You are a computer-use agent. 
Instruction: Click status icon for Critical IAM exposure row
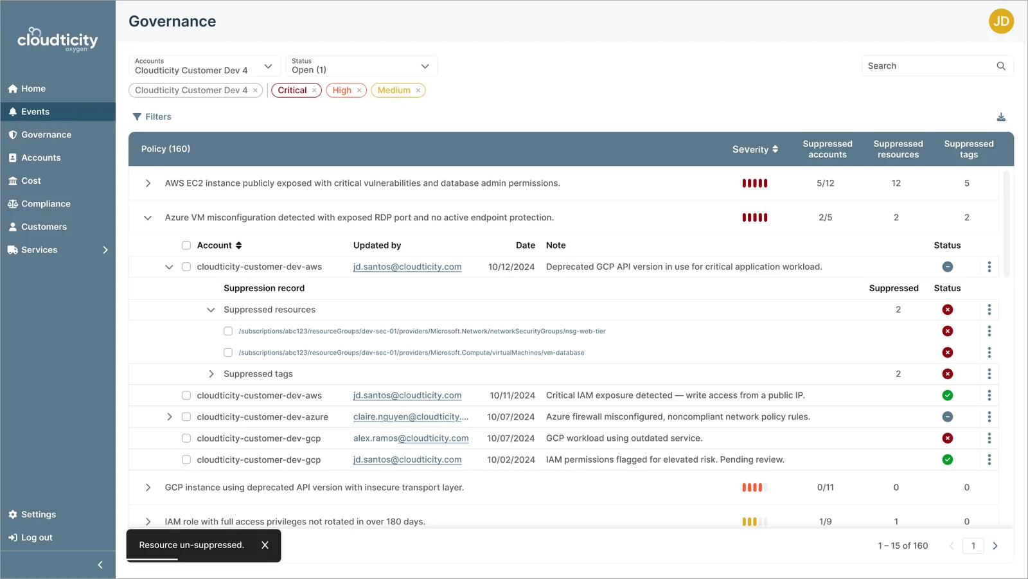948,395
